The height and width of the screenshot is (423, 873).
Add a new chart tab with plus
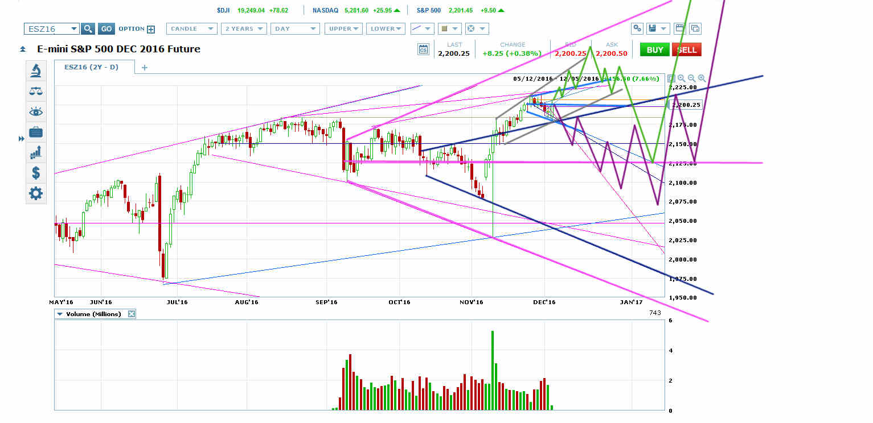[x=145, y=68]
